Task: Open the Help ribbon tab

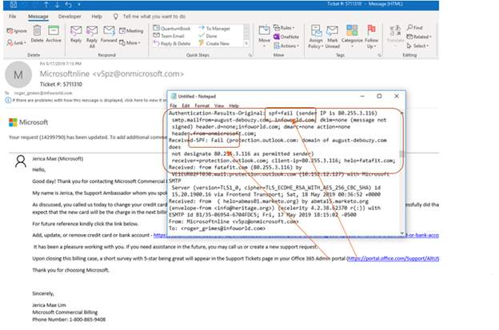Action: coord(97,16)
